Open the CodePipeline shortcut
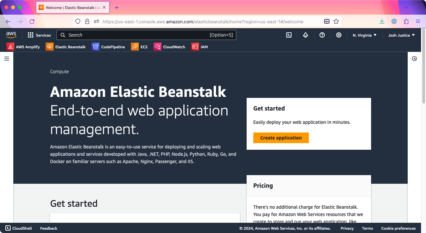The height and width of the screenshot is (233, 426). click(x=108, y=47)
